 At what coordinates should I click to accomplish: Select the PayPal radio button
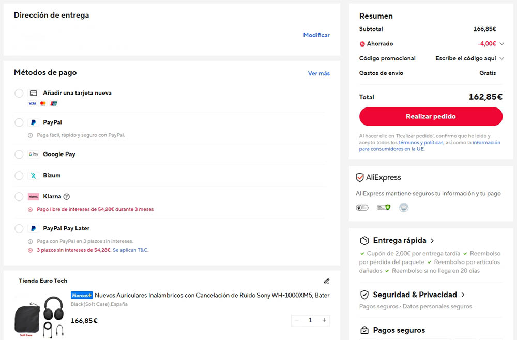pyautogui.click(x=19, y=122)
